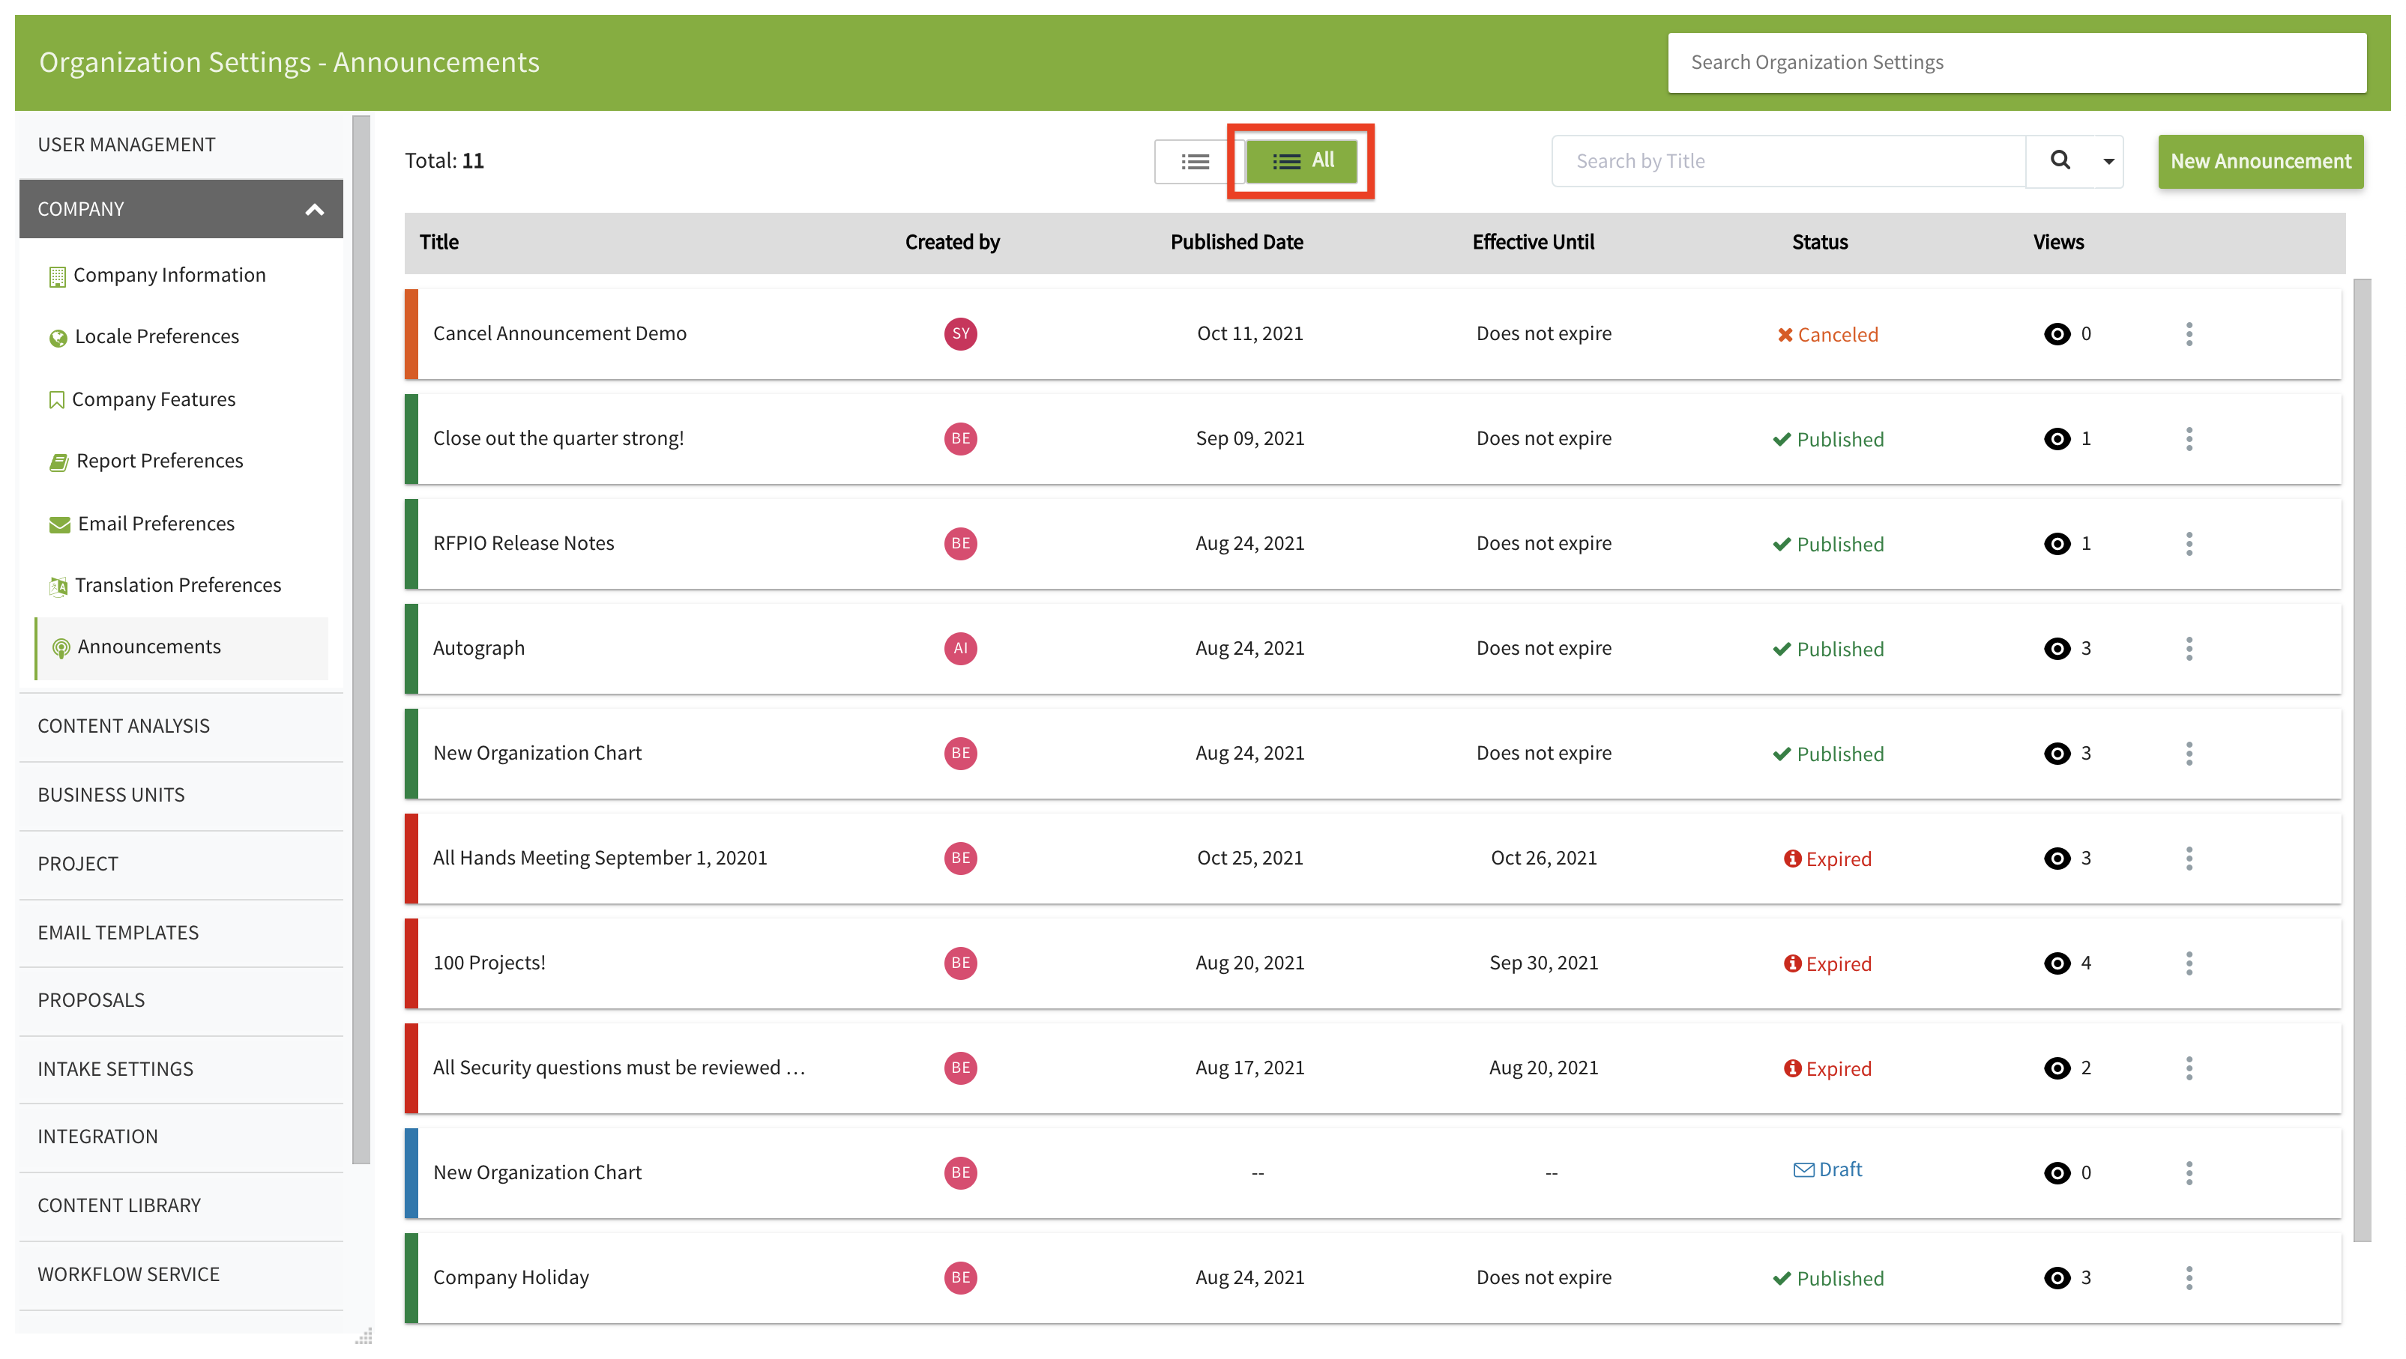Open WORKFLOW SERVICE section
This screenshot has width=2406, height=1359.
tap(181, 1274)
